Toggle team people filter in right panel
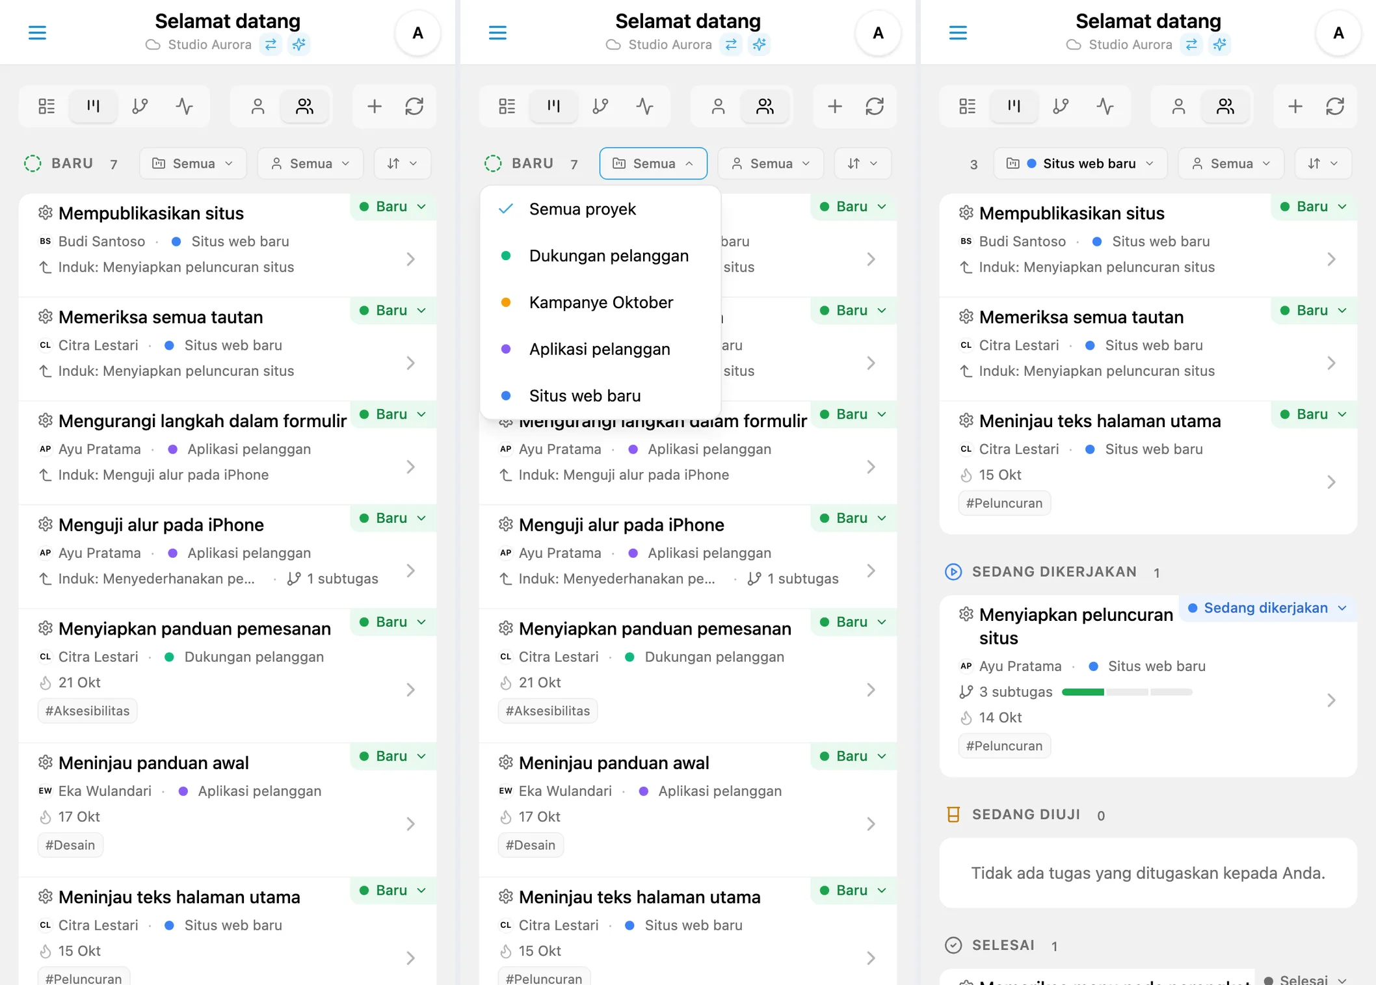The width and height of the screenshot is (1376, 985). [x=1225, y=106]
